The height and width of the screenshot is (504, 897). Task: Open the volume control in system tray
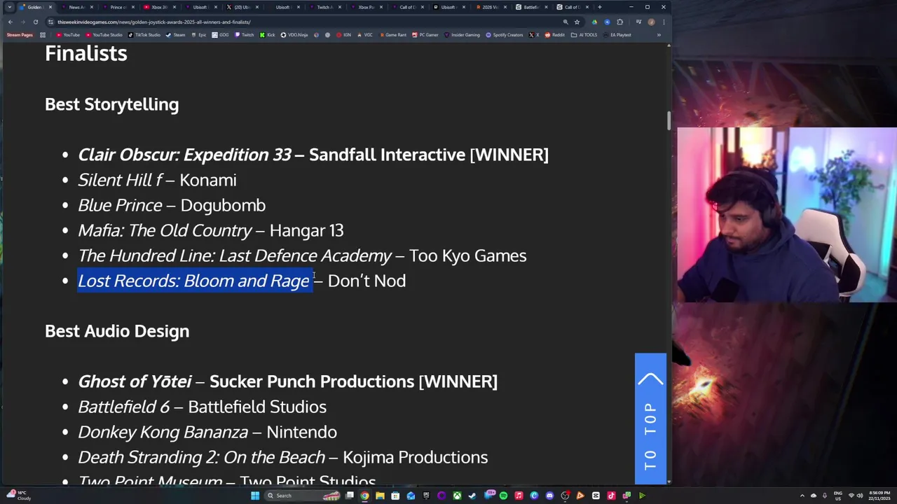[861, 496]
